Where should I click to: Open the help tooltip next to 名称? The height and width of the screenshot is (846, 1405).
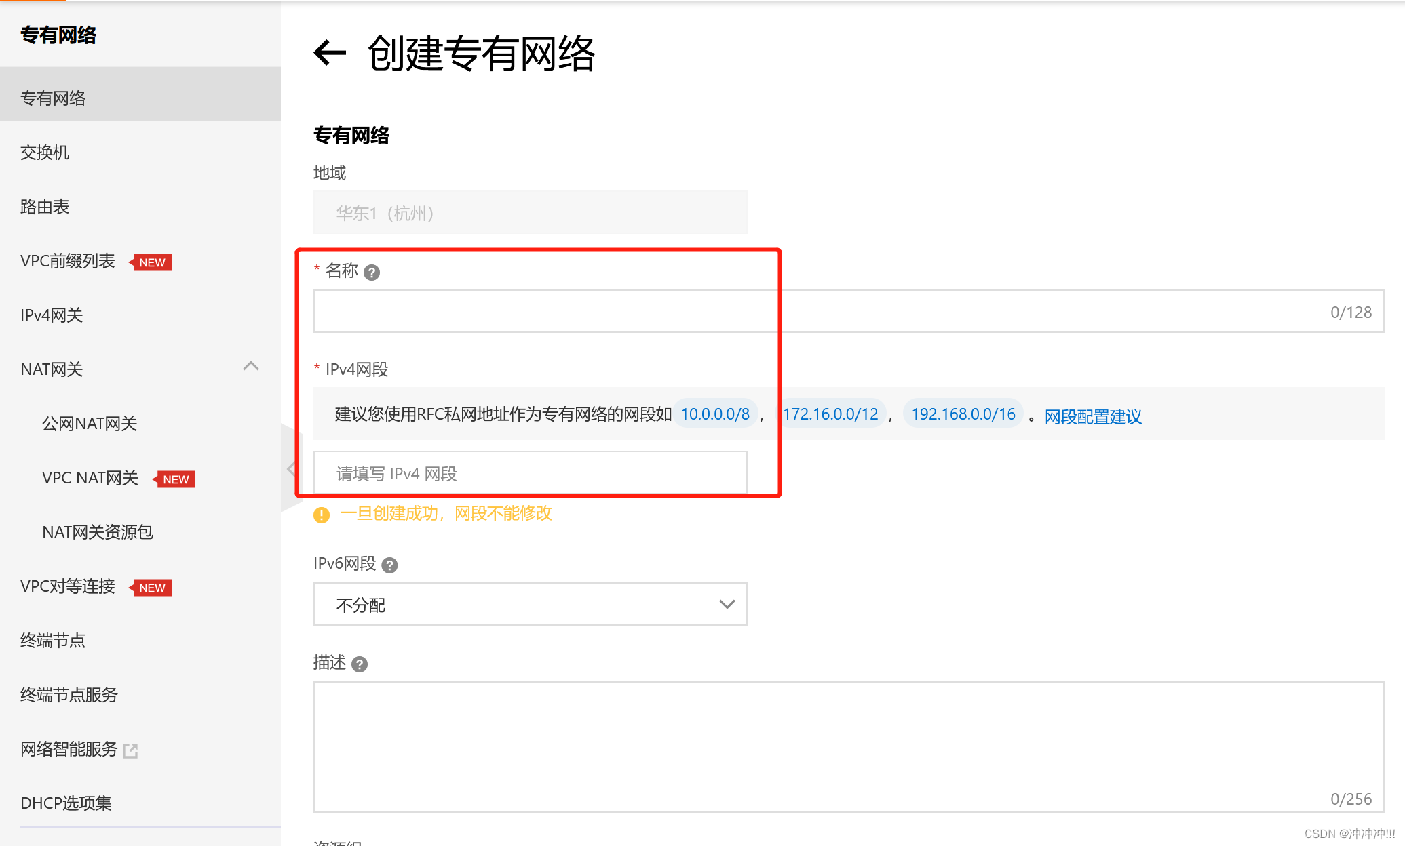(371, 272)
